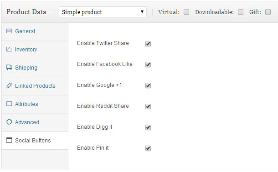Click the Linked Products link icon
278x172 pixels.
point(9,86)
